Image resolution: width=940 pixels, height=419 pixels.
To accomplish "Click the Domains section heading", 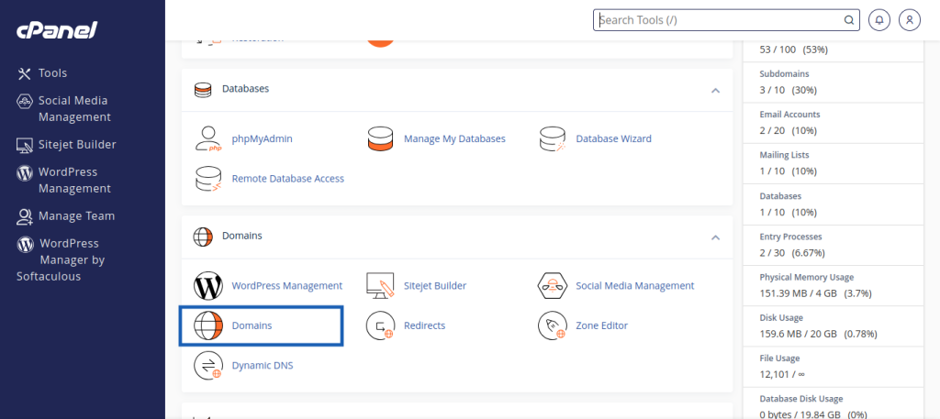I will (242, 236).
